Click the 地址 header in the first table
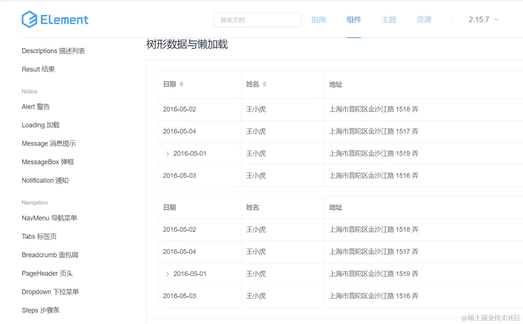Screen dimensions: 523x324 tap(336, 85)
